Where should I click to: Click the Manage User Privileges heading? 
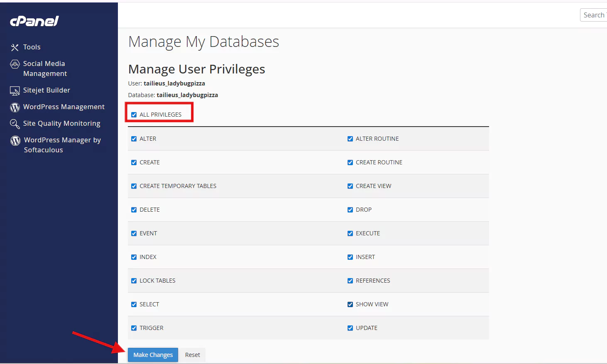coord(196,69)
